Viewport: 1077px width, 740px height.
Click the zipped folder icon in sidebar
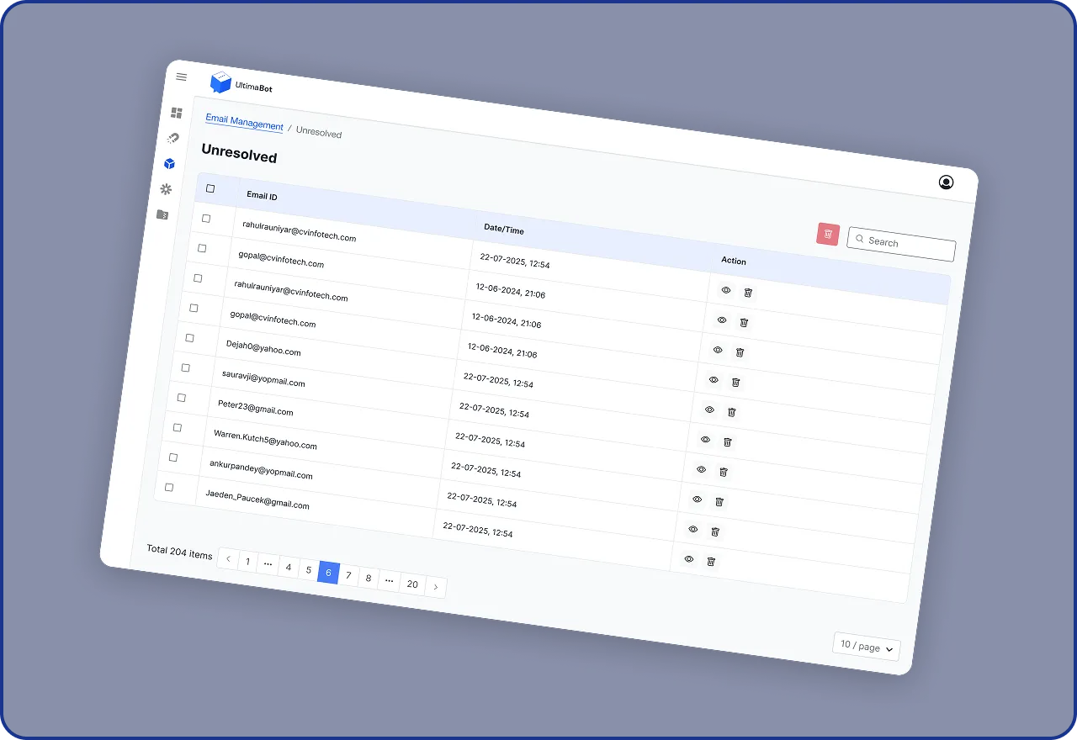(x=162, y=215)
